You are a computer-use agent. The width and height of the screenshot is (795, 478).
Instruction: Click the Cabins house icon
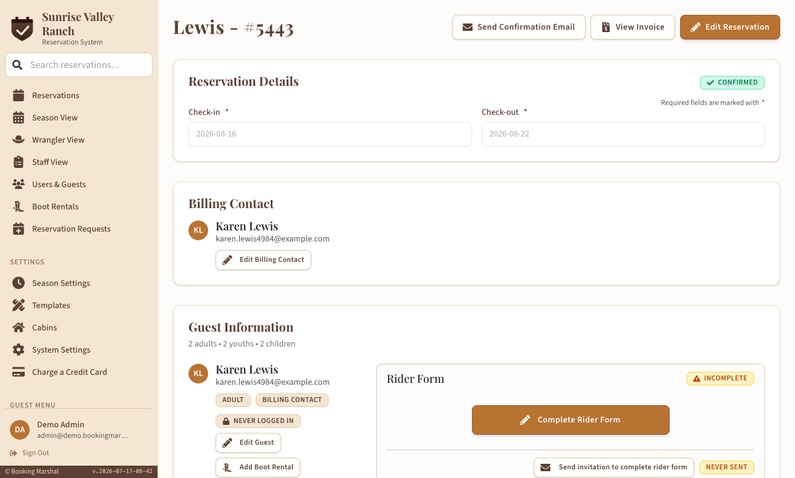19,327
